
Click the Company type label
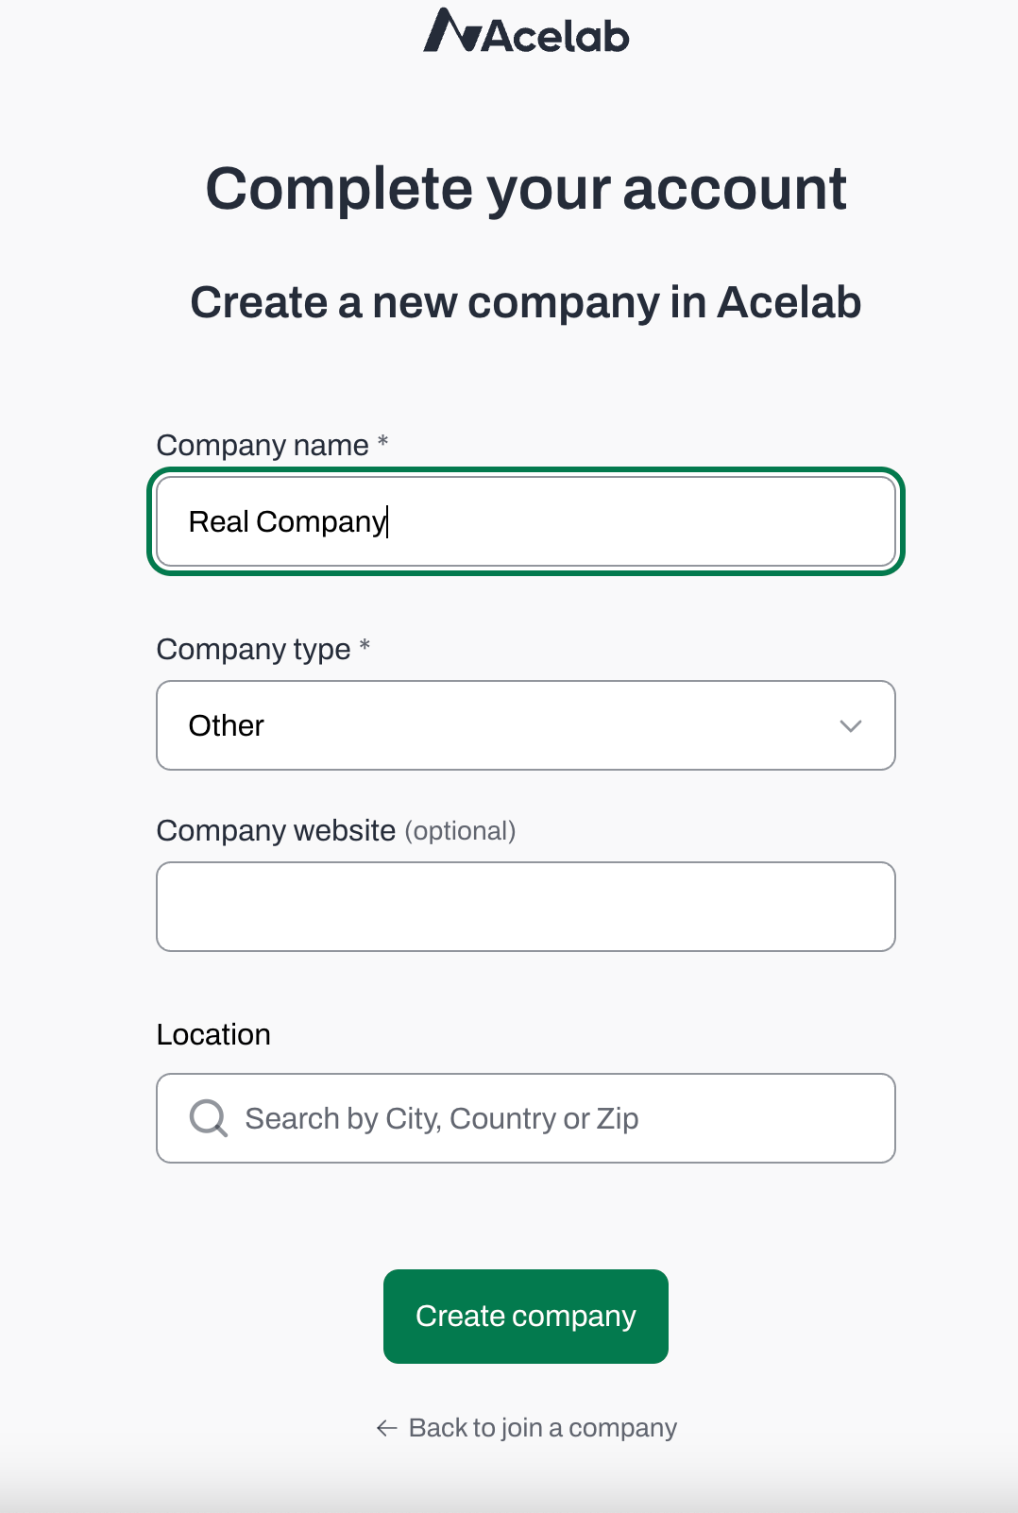coord(253,649)
